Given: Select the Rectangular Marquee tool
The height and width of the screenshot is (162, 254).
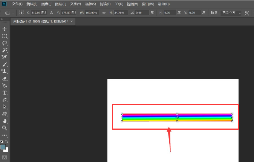Looking at the screenshot, I should coord(5,36).
